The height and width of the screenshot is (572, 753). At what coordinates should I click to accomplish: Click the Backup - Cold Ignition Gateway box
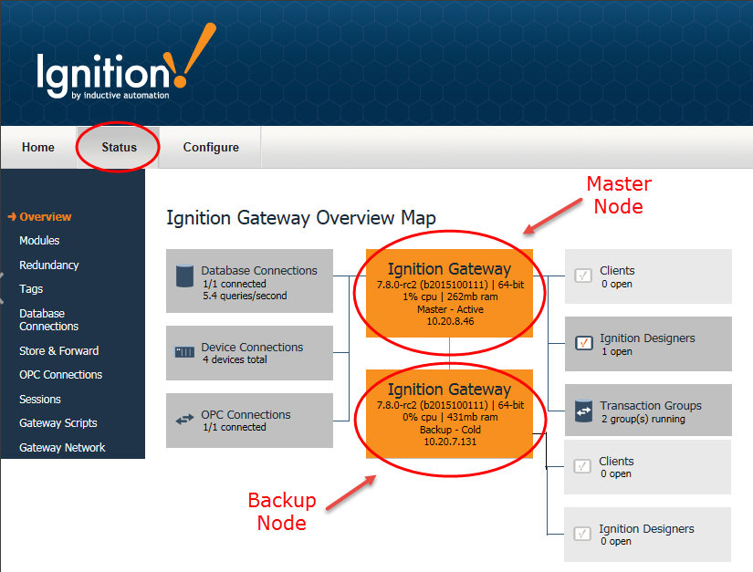449,413
